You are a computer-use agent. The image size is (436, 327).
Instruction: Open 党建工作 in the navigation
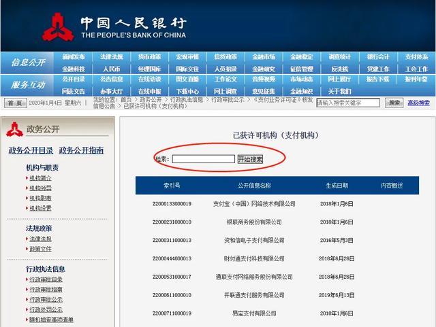[378, 69]
